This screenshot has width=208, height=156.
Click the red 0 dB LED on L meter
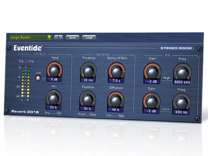tap(23, 67)
